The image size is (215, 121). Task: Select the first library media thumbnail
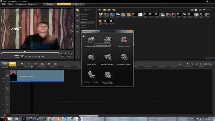[101, 15]
